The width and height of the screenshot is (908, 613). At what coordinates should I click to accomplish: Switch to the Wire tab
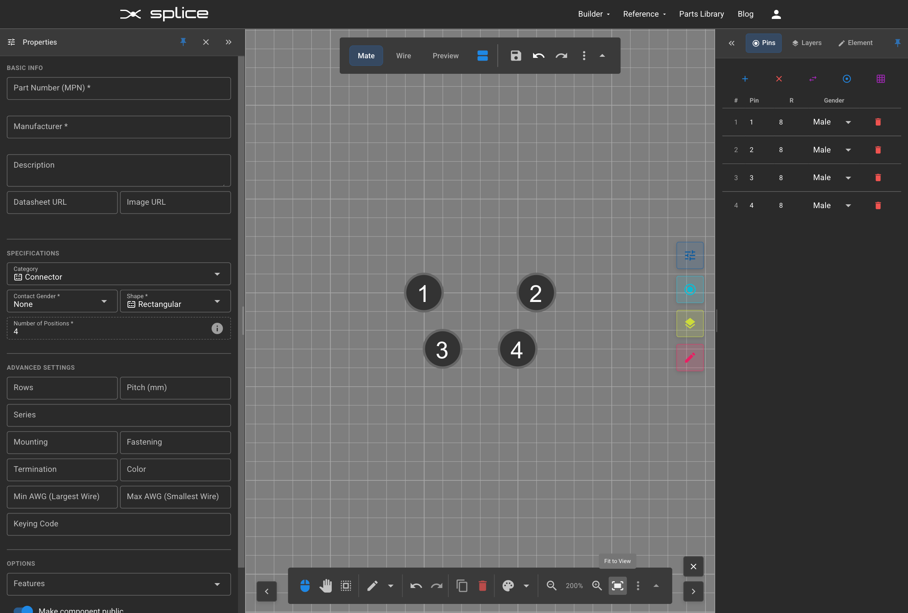[403, 56]
